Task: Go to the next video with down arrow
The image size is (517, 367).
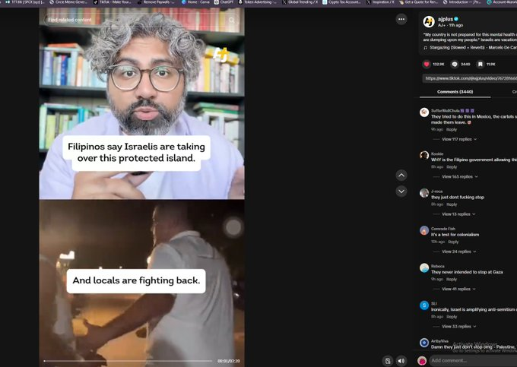Action: (x=401, y=191)
